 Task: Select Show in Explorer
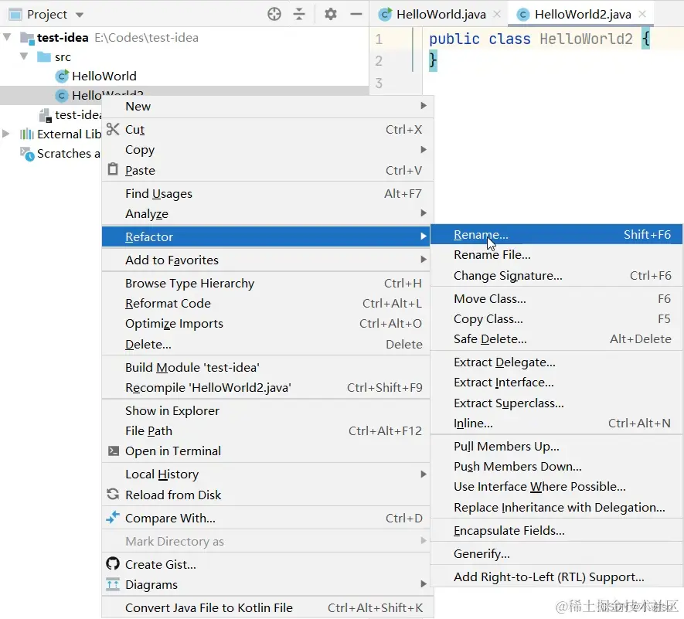[266, 410]
